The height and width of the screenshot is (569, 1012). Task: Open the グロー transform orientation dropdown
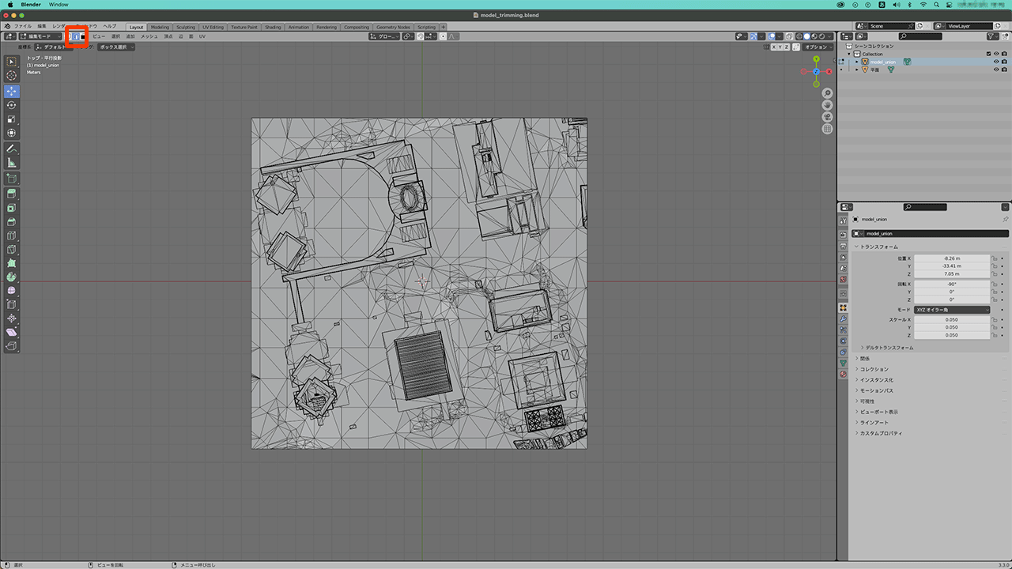pyautogui.click(x=385, y=36)
